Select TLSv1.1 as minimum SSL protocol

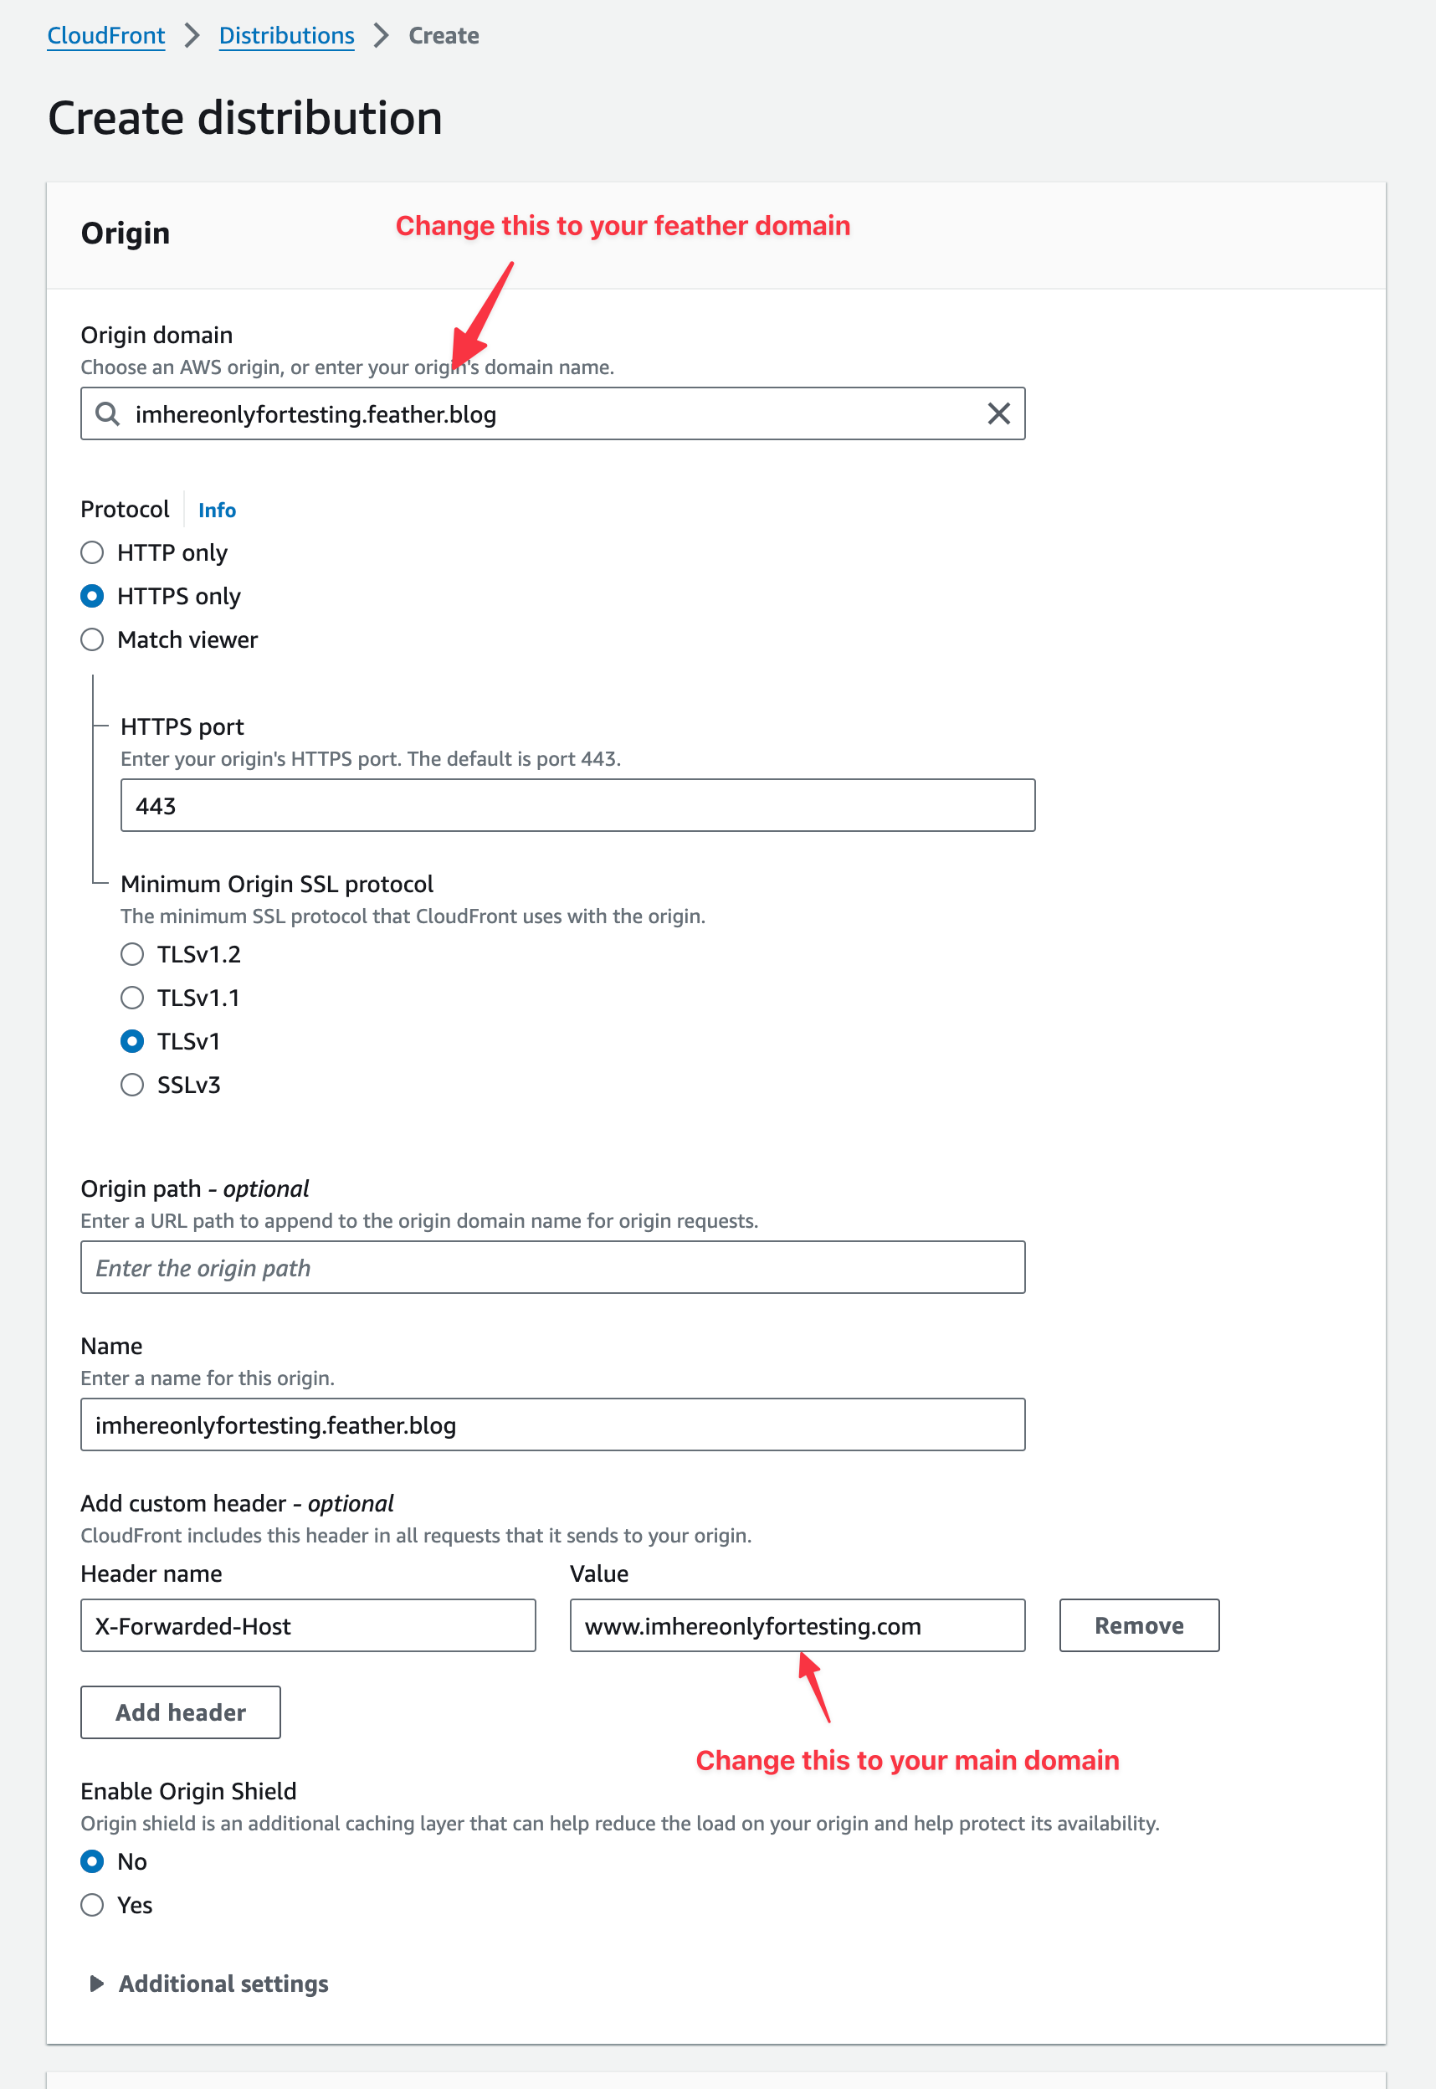(x=132, y=998)
